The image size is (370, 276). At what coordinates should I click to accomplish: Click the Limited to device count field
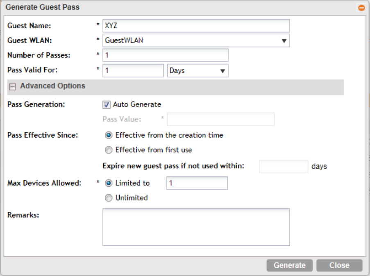[197, 183]
